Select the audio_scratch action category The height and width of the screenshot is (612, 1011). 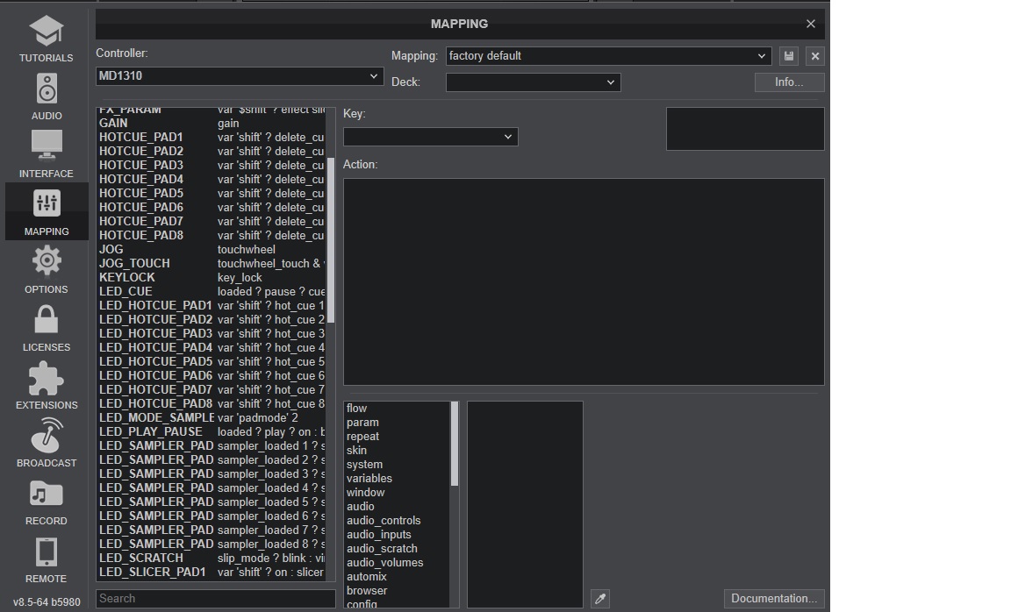(x=398, y=549)
